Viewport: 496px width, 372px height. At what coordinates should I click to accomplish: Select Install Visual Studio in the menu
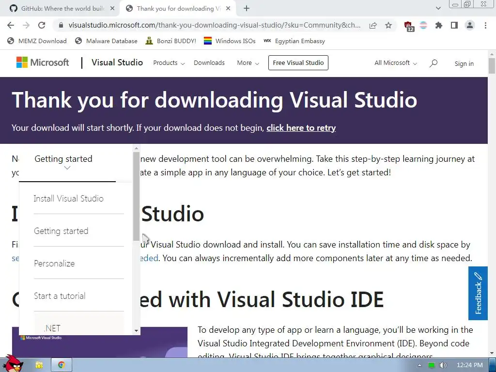69,198
